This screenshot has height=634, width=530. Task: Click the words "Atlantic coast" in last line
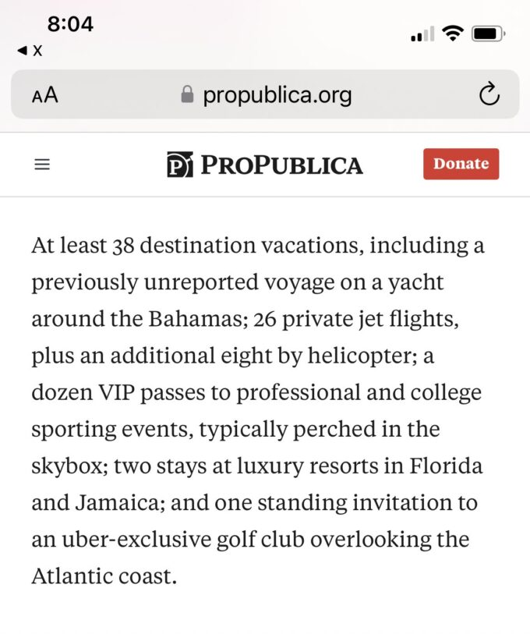[104, 576]
